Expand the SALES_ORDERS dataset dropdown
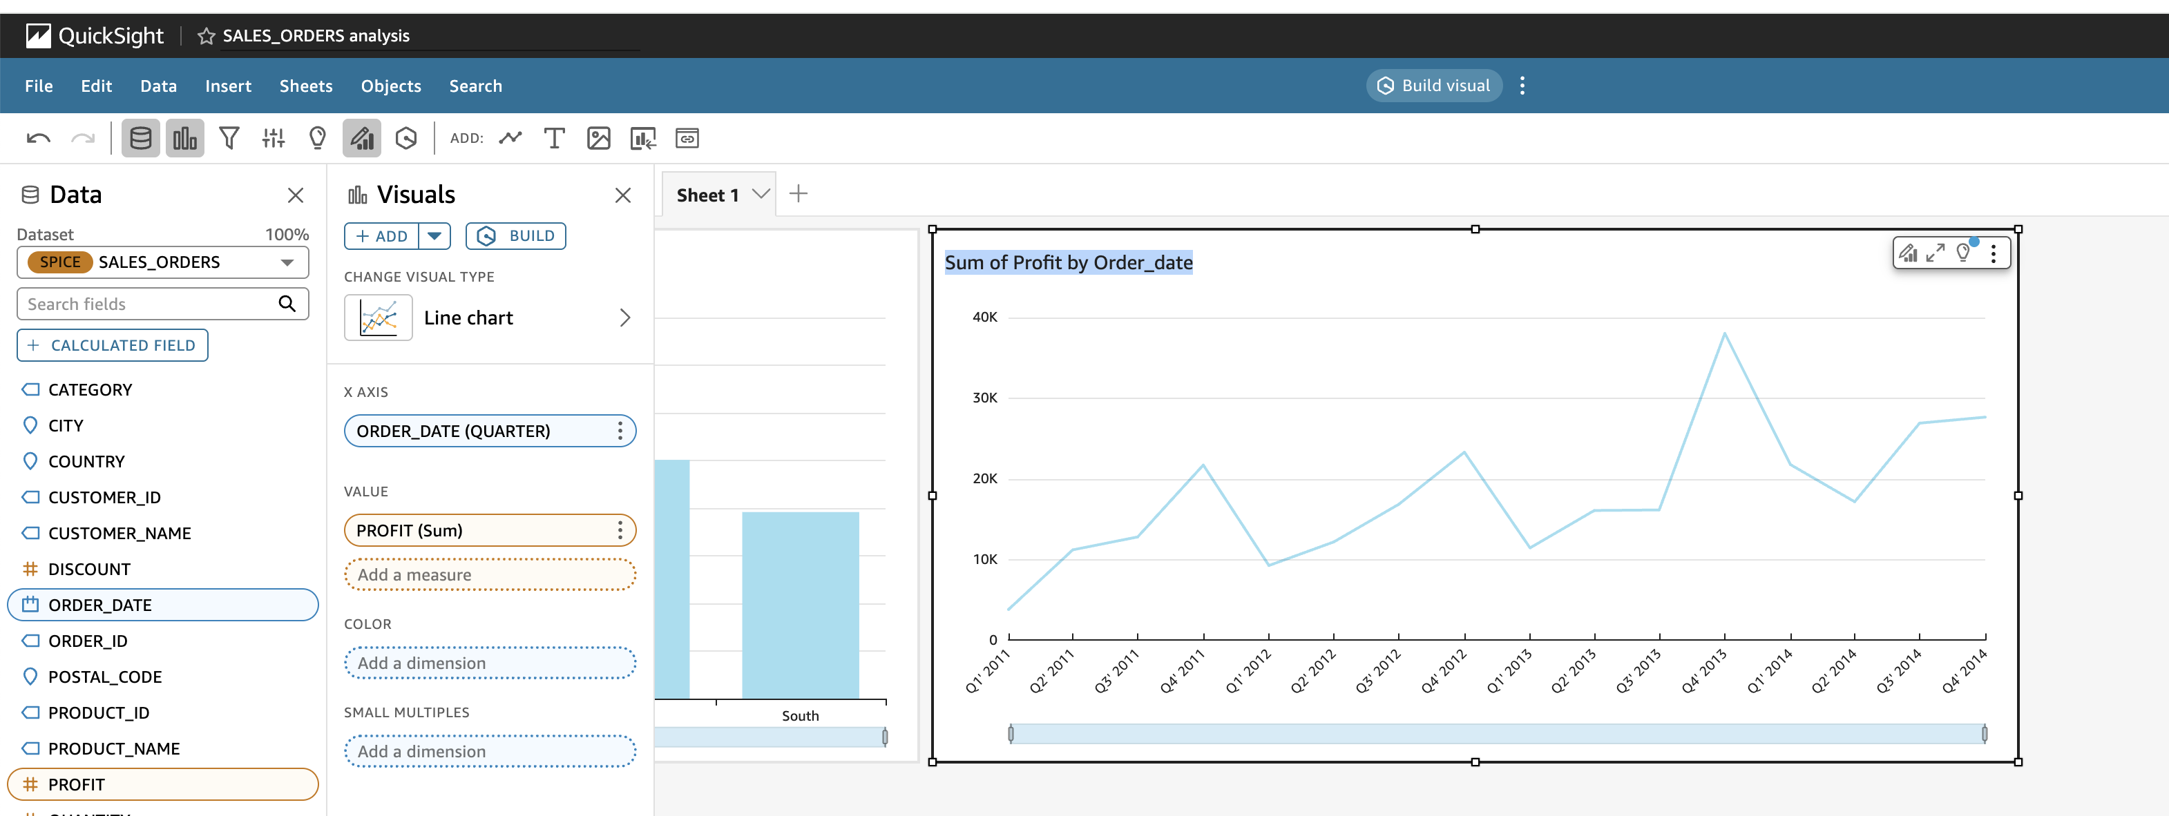 tap(287, 262)
